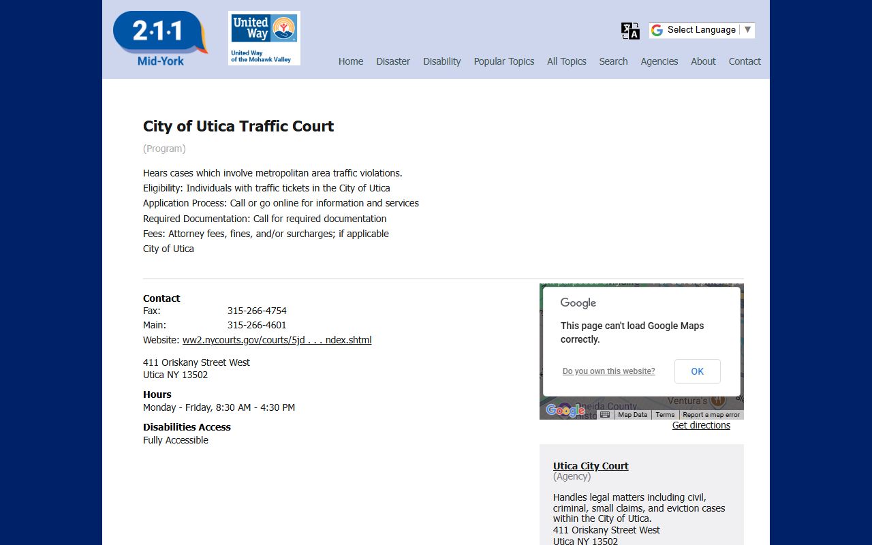Open the nycourts.gov website link

point(277,340)
